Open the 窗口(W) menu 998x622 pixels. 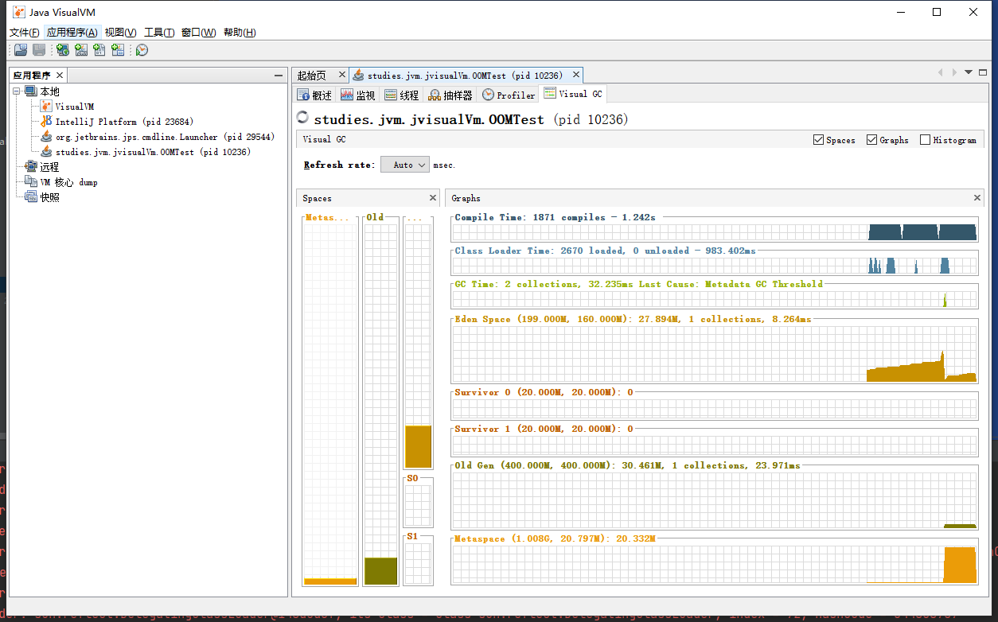198,33
